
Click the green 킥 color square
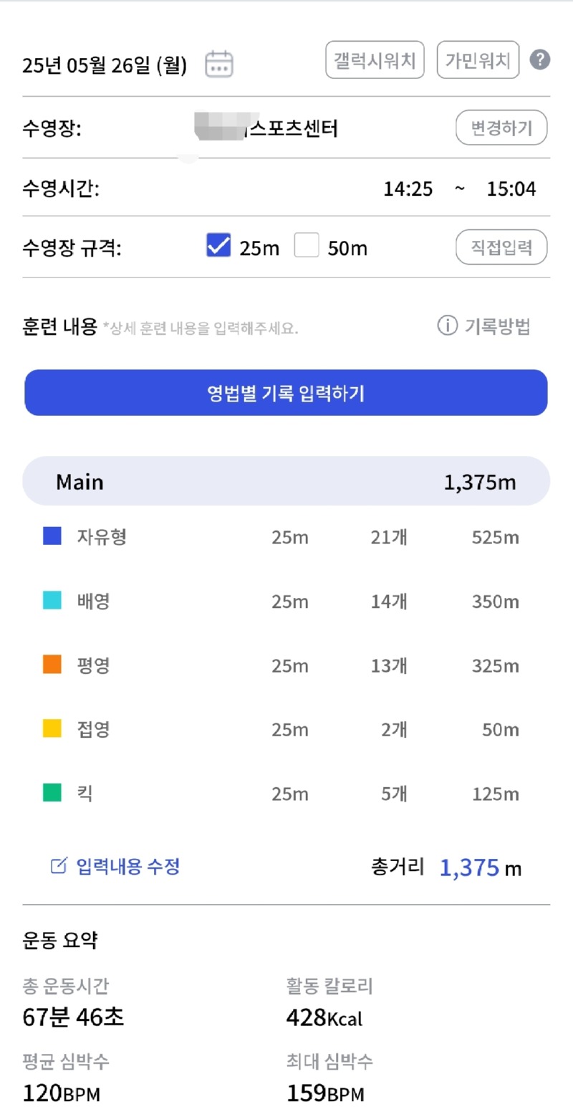(x=52, y=794)
